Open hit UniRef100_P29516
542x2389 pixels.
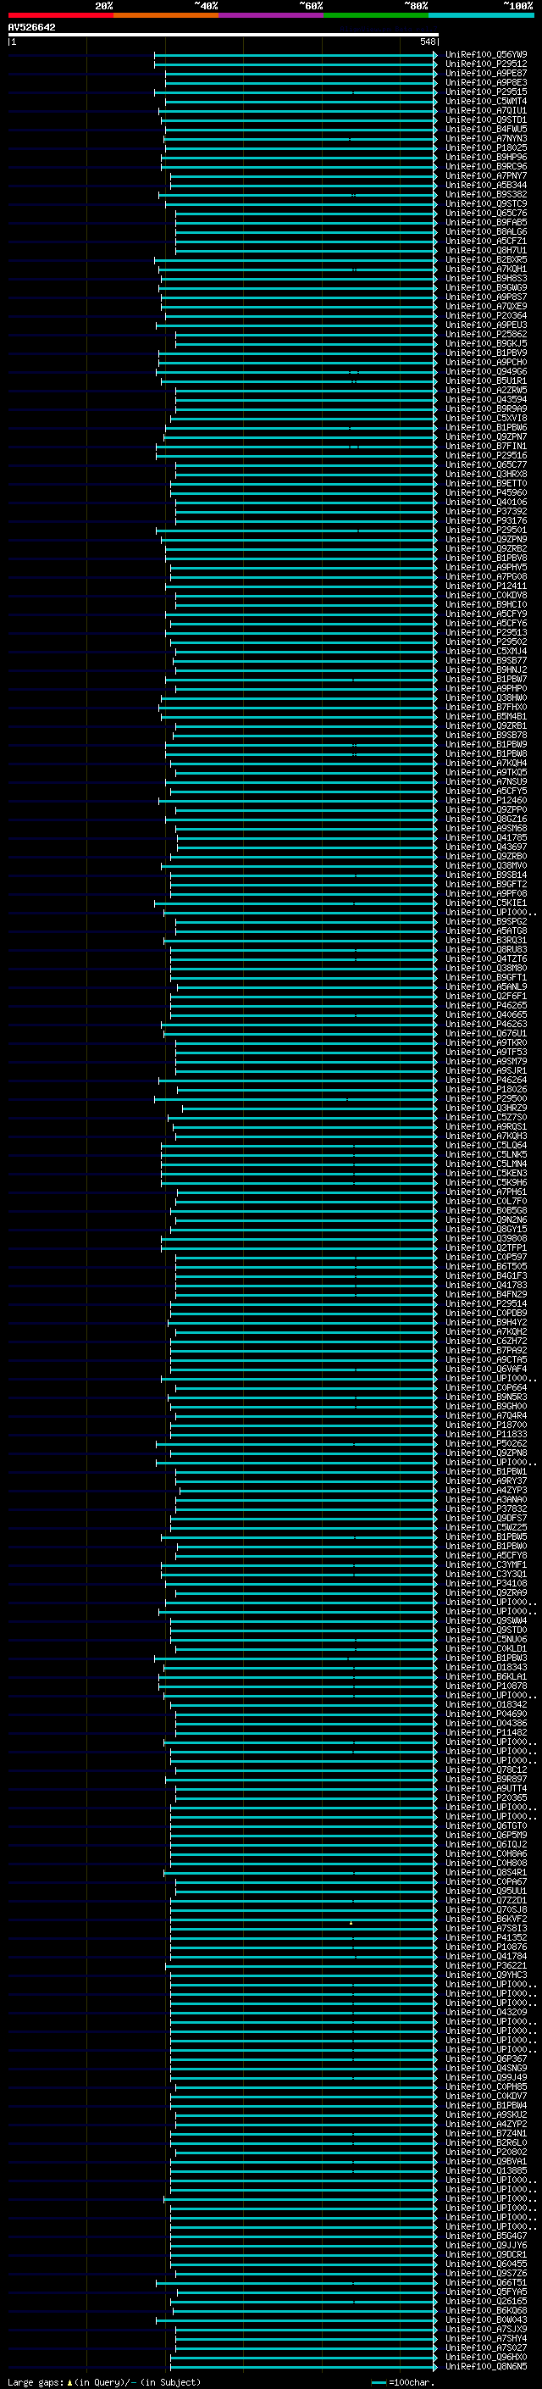pos(485,455)
